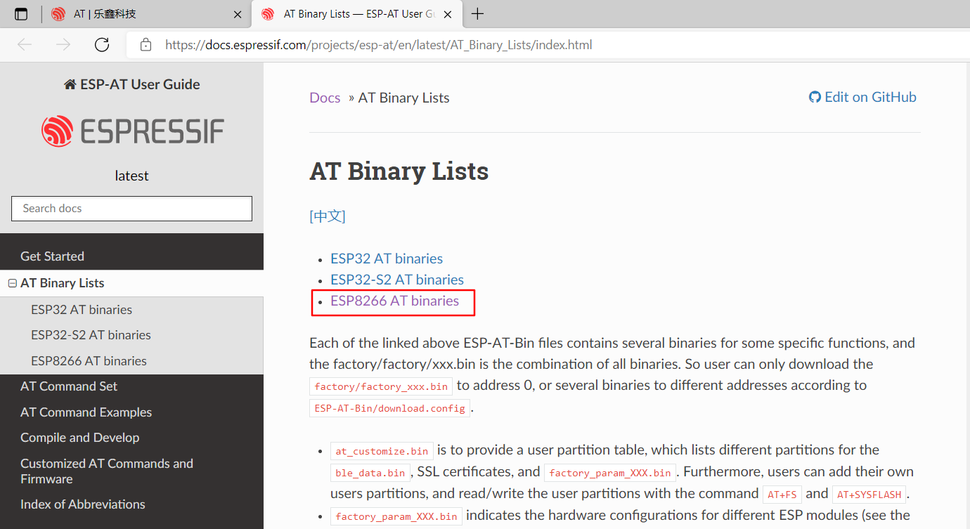Click the factory/factory_xxx.bin code text

click(381, 386)
